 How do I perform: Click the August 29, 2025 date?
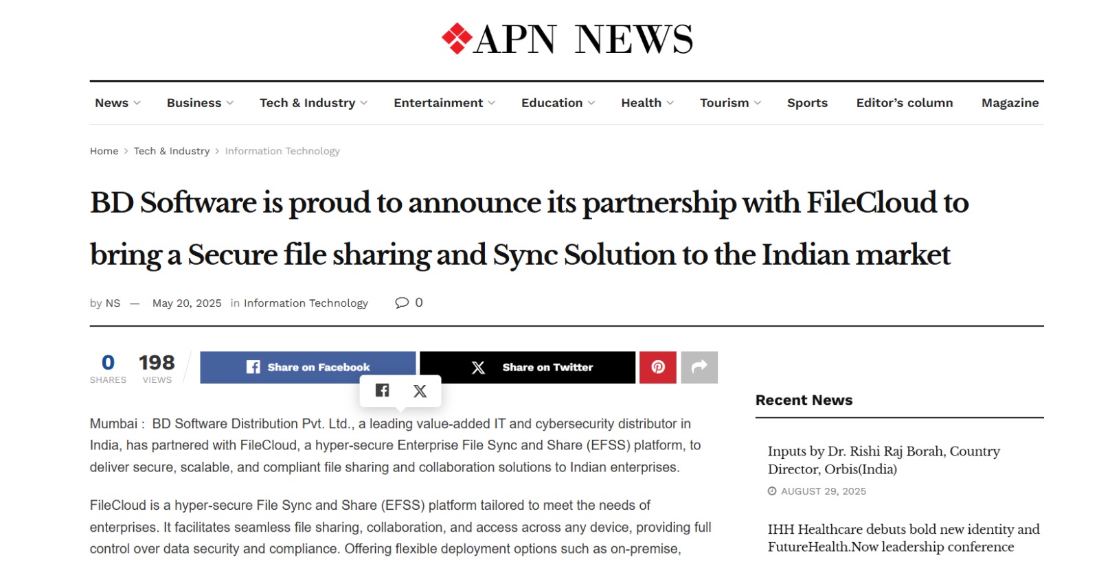(x=823, y=491)
